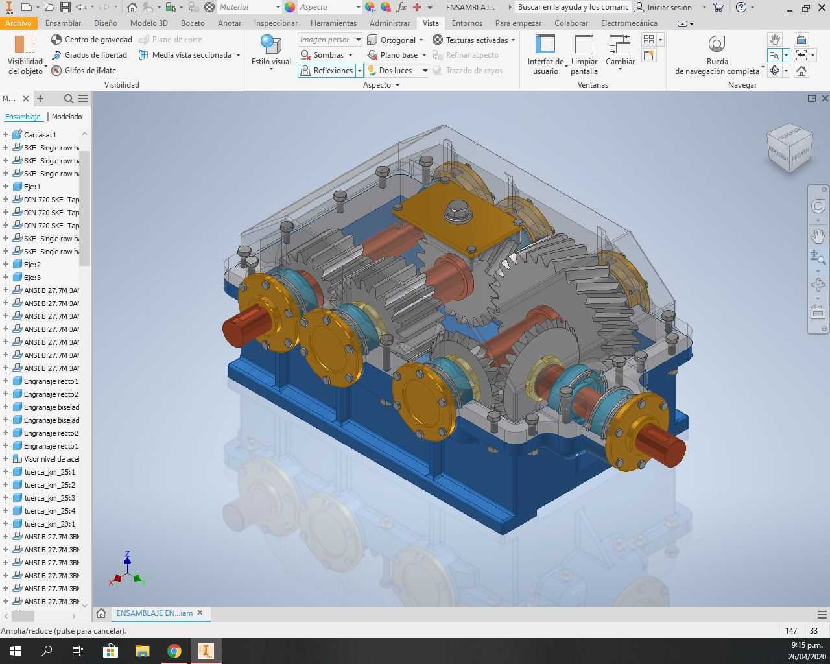
Task: Toggle Plano base display
Action: coord(392,55)
